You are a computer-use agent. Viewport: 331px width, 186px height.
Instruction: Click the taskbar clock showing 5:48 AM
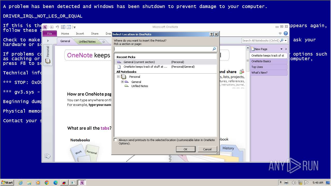pyautogui.click(x=318, y=183)
